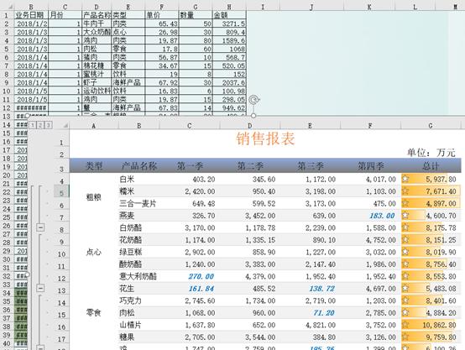This screenshot has width=465, height=350.
Task: Click the star icon in the 白米 total cell
Action: 405,179
